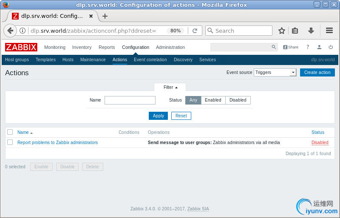Go to the Event correlation submenu
The image size is (340, 218).
pyautogui.click(x=150, y=59)
